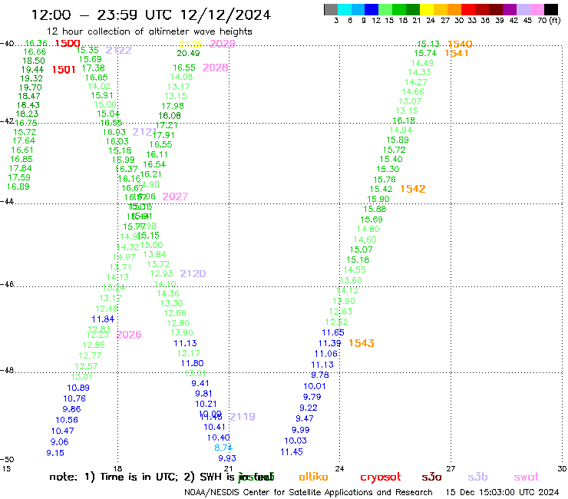Click the wave height value 11.45
The image size is (568, 499).
292,452
